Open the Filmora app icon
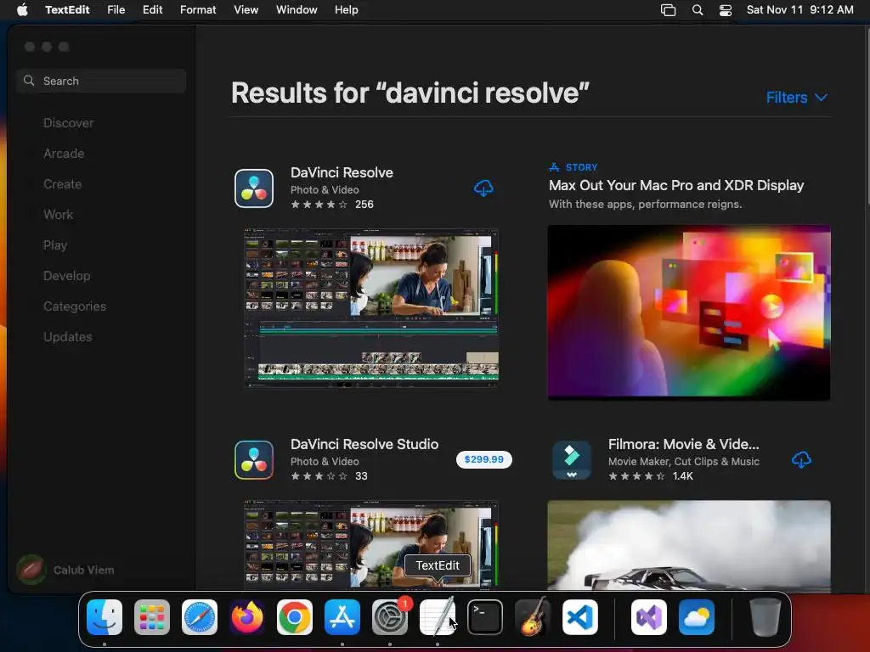870x652 pixels. pos(572,459)
